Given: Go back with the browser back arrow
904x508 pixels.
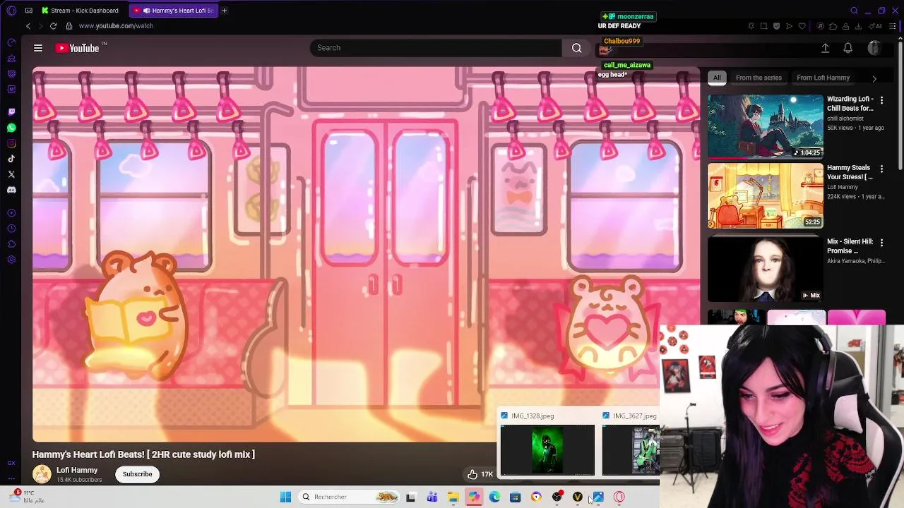Looking at the screenshot, I should coord(28,26).
